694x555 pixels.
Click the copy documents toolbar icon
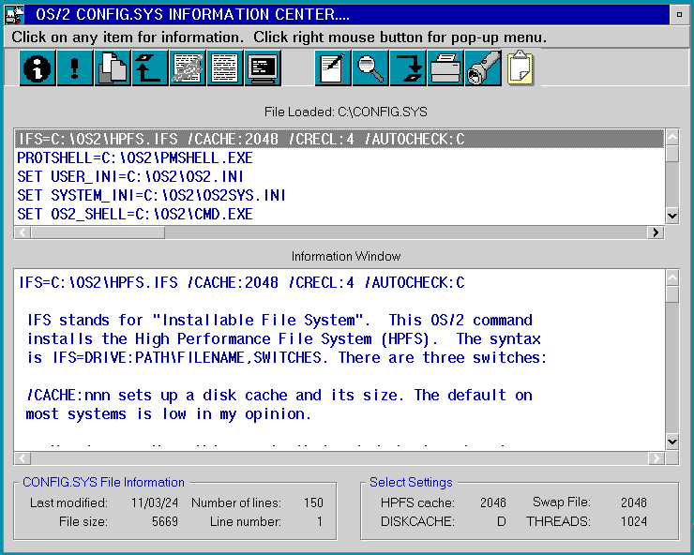click(112, 68)
